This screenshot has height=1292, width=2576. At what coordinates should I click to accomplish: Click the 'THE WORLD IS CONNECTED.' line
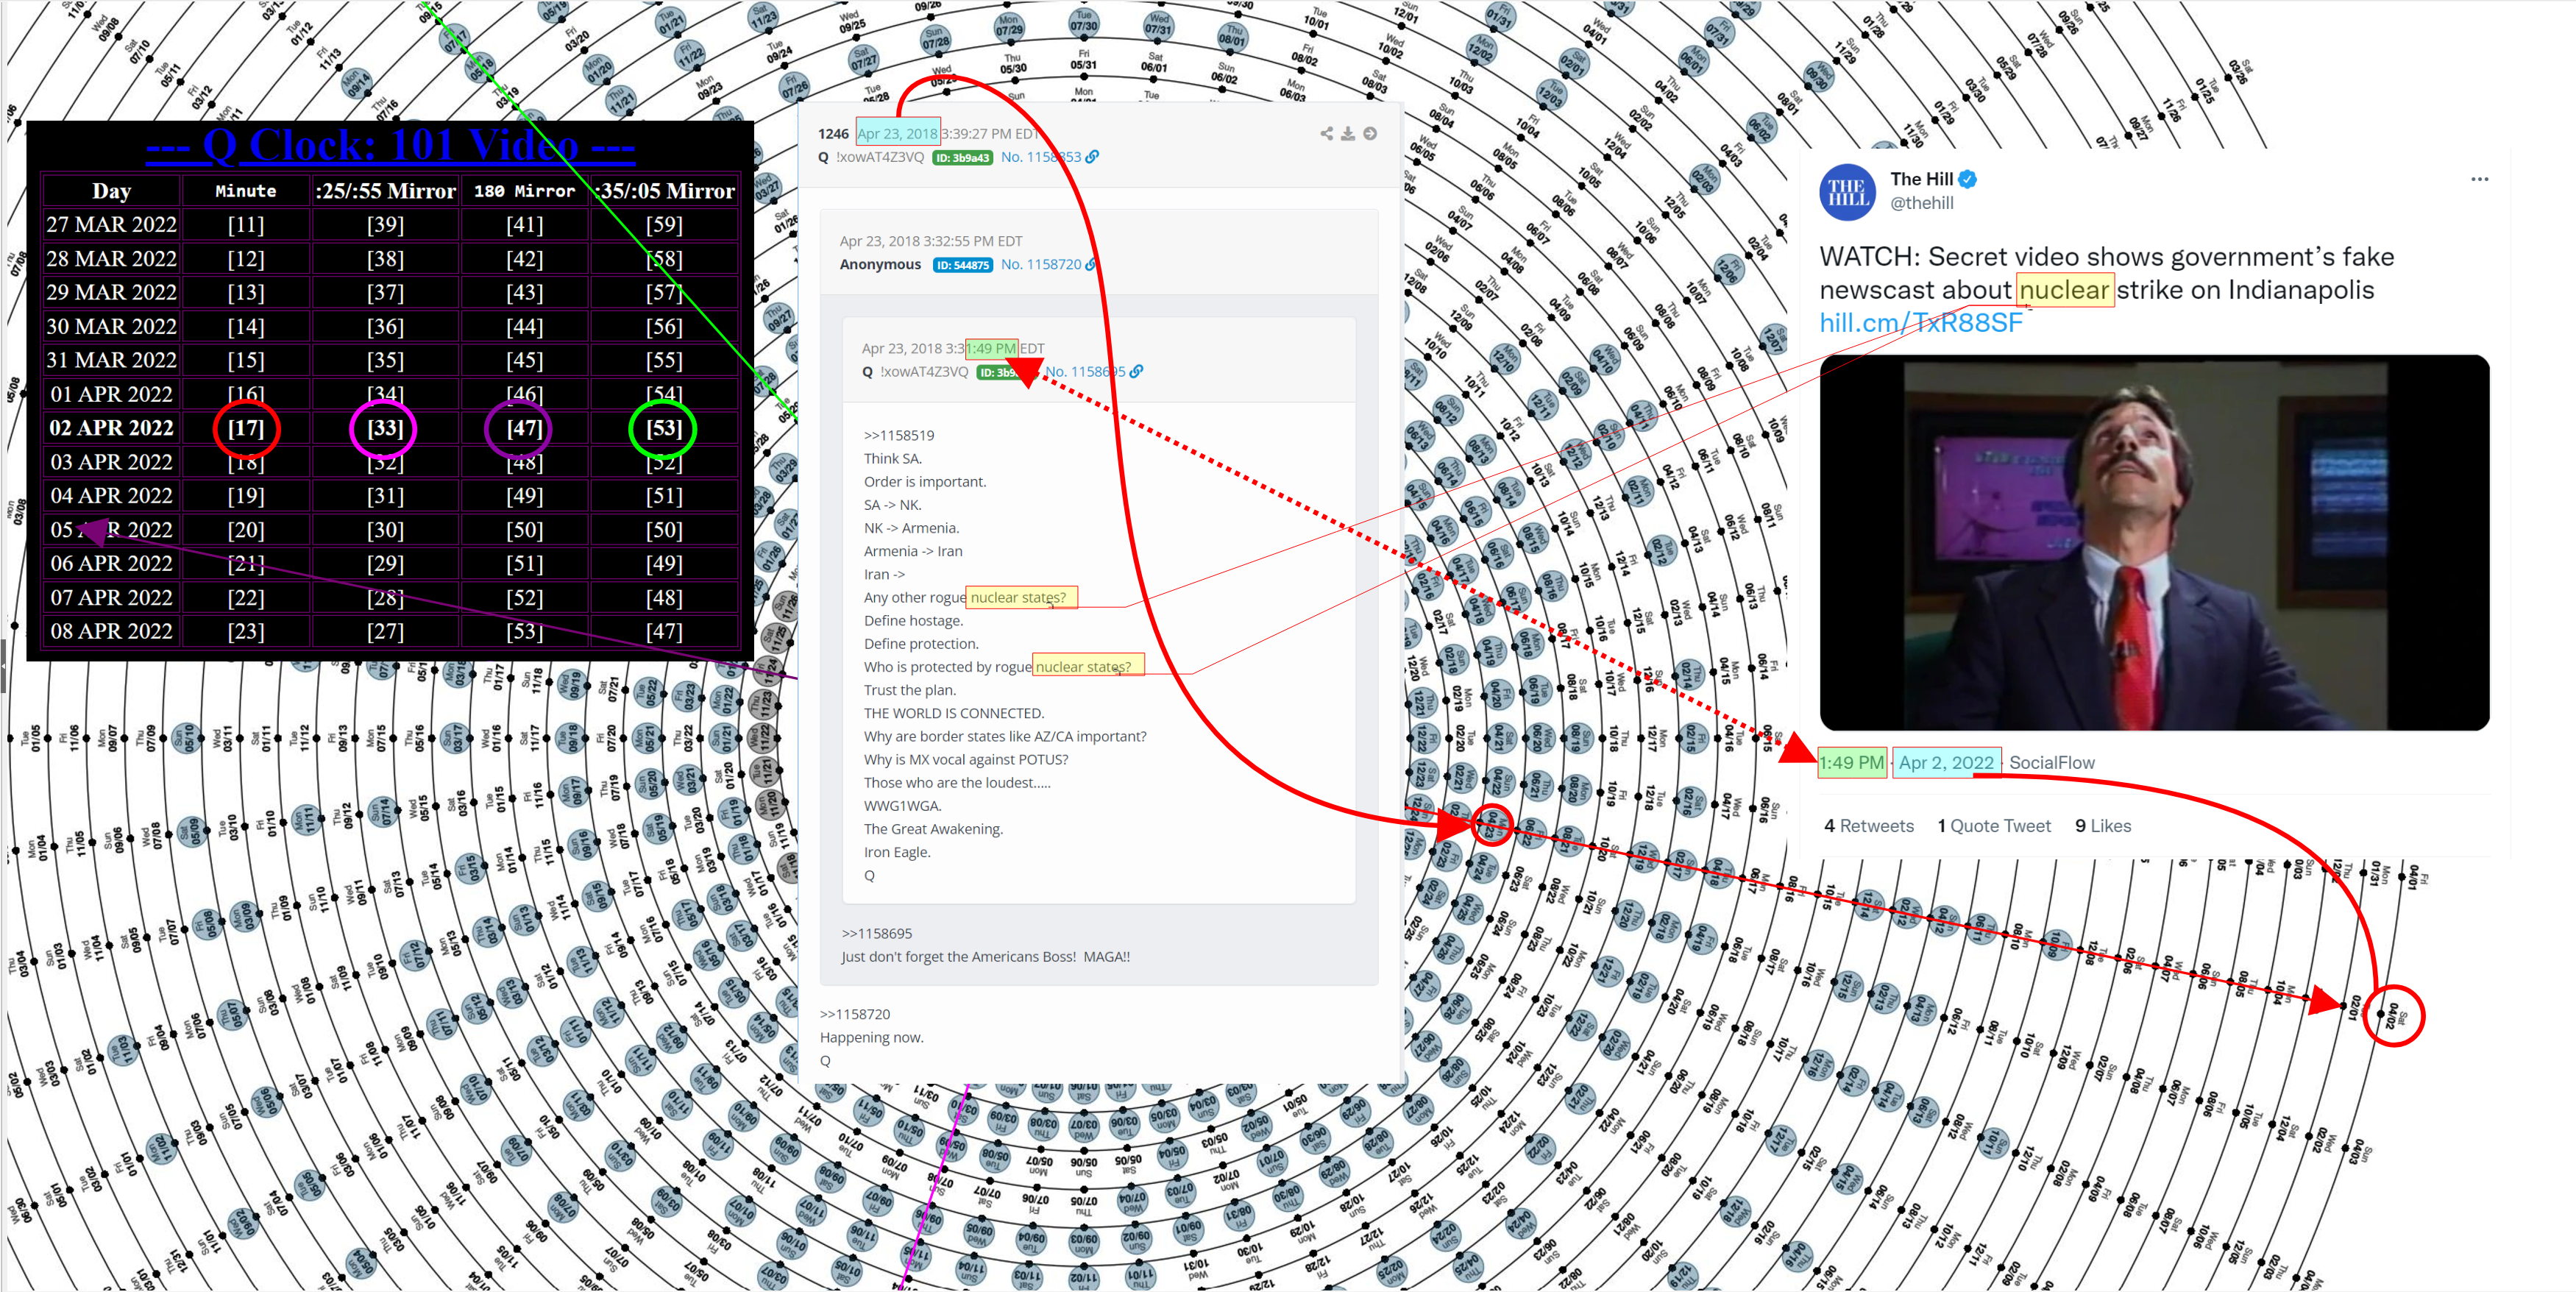click(954, 714)
